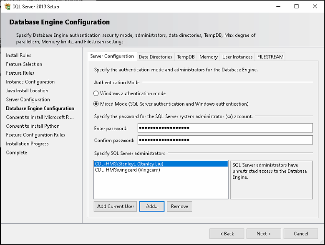Go back with the < Back button
Viewport: 325px width, 245px height.
click(x=227, y=234)
